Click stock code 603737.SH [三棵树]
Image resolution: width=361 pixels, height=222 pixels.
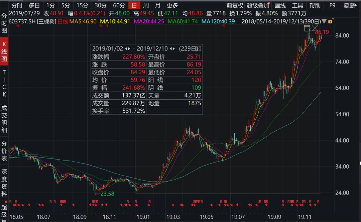pos(32,21)
